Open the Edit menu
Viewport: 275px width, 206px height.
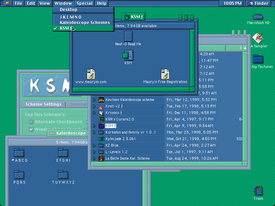[31, 3]
